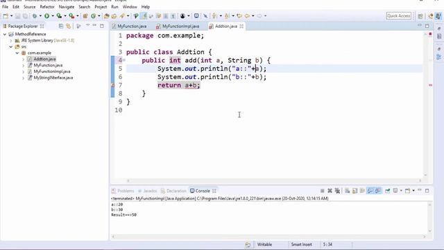The image size is (444, 250).
Task: Click Clear Console icon
Action: [x=347, y=191]
